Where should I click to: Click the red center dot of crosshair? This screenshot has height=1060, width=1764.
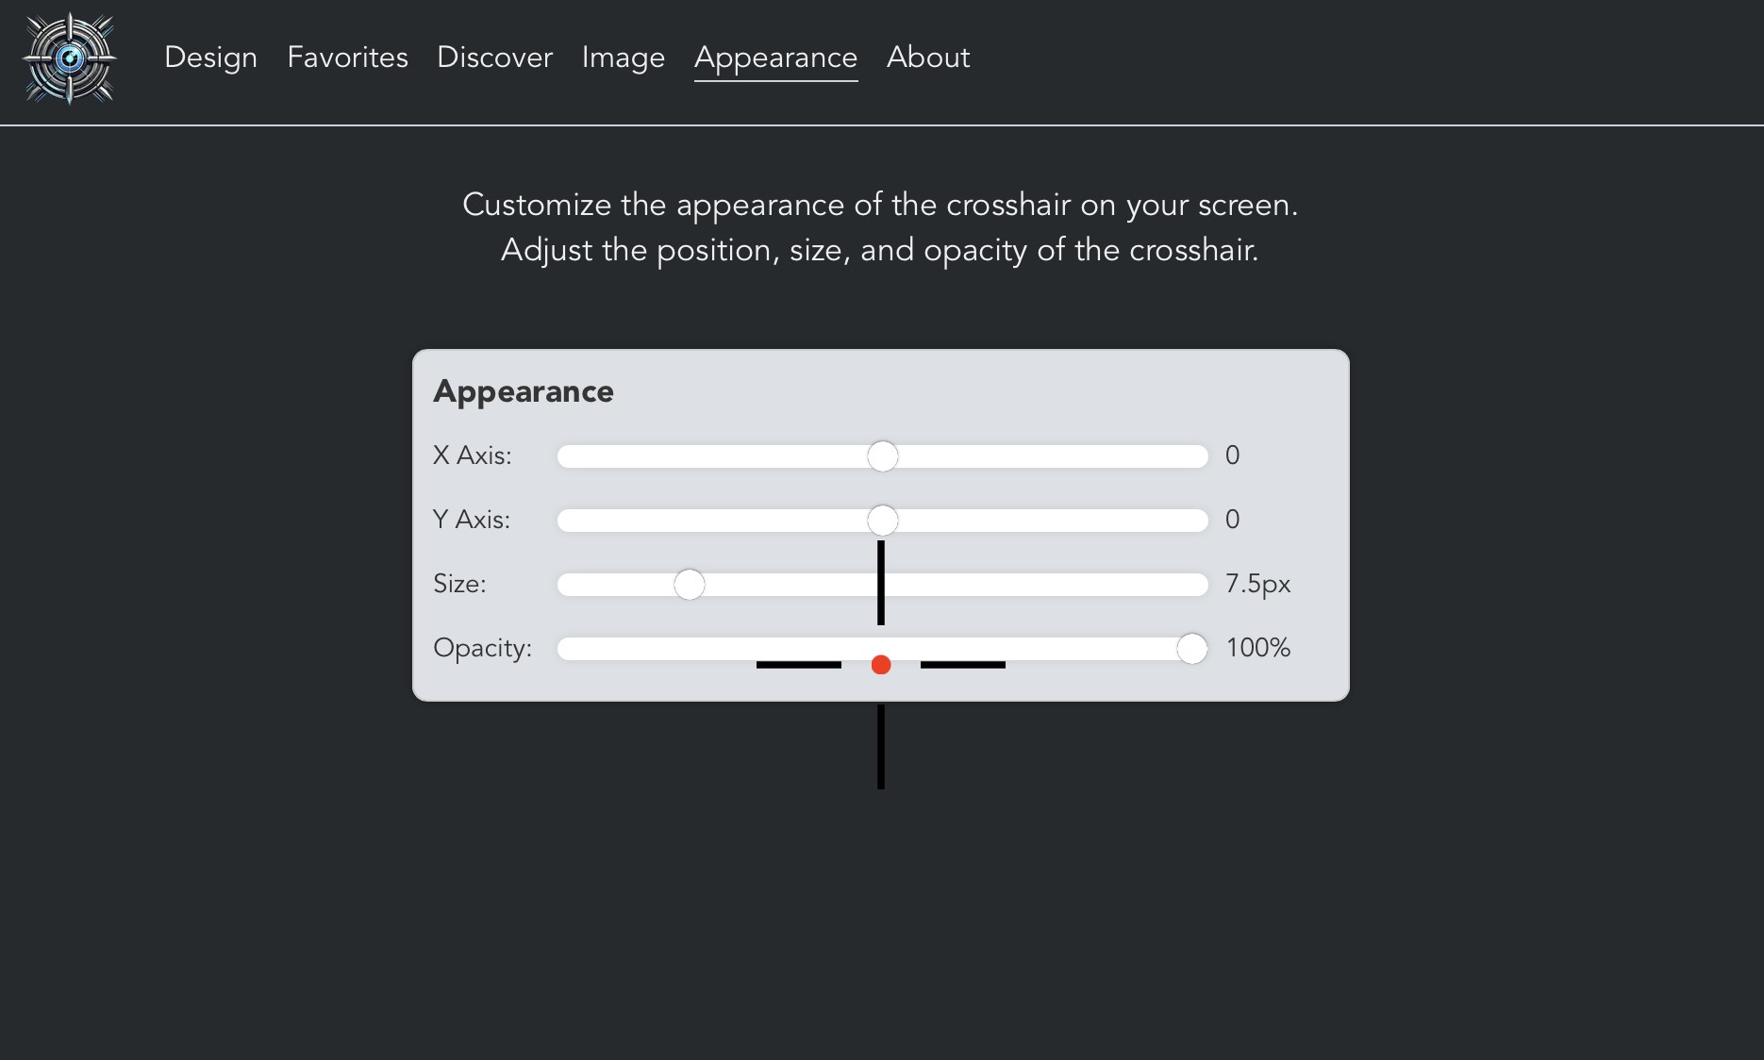pyautogui.click(x=881, y=666)
